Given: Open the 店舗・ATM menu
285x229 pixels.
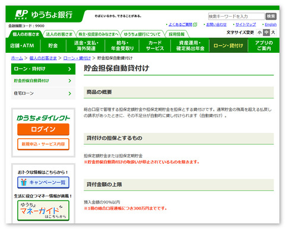Looking at the screenshot, I should pos(23,46).
